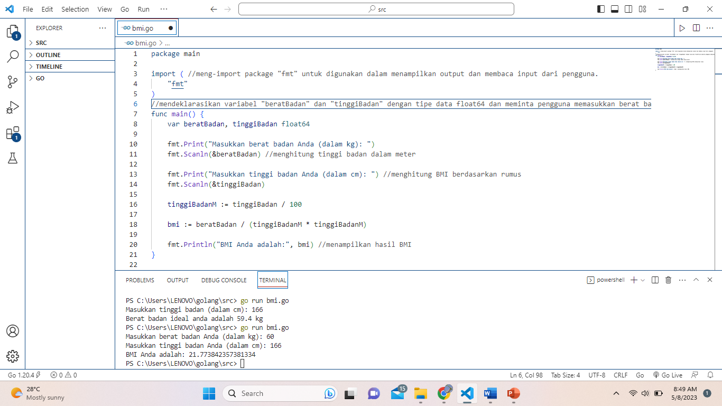The height and width of the screenshot is (406, 722).
Task: Open the Go menu
Action: (125, 9)
